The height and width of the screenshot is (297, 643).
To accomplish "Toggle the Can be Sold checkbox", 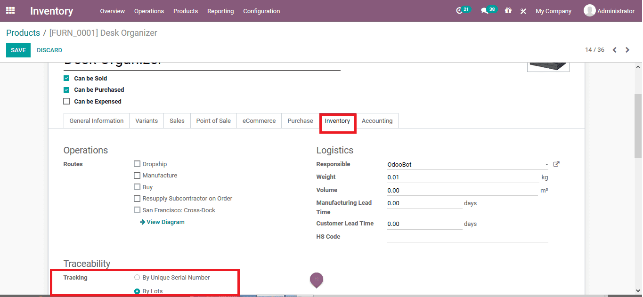I will coord(66,79).
